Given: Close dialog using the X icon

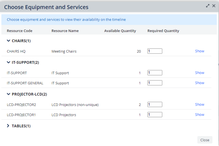Looking at the screenshot, I should (214, 6).
